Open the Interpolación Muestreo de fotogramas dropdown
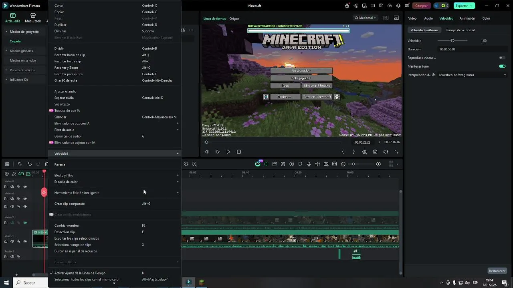 click(473, 75)
